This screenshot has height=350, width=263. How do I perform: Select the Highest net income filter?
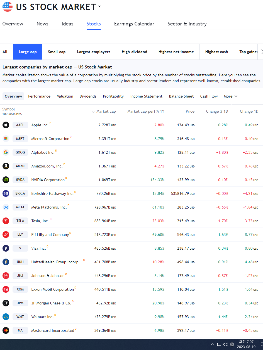(176, 52)
